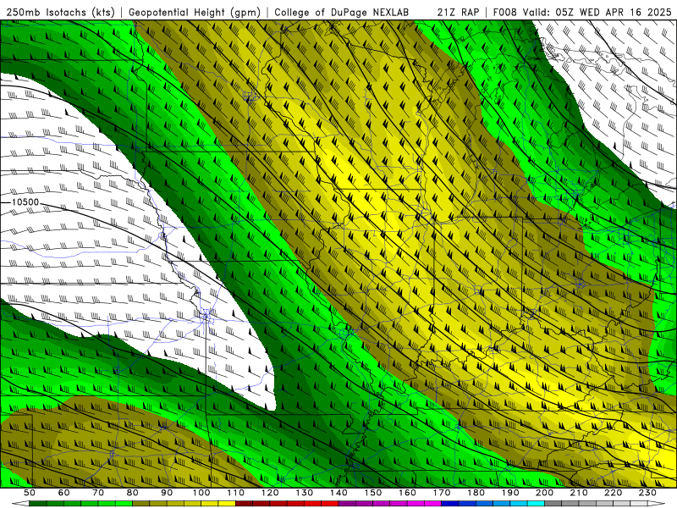This screenshot has height=508, width=677.
Task: Click the "21Z RAP" model run label
Action: (x=458, y=12)
